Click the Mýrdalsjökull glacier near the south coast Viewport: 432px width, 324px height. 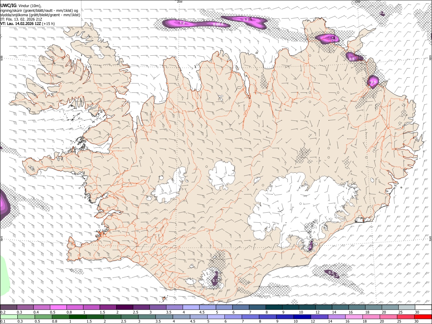(x=211, y=279)
